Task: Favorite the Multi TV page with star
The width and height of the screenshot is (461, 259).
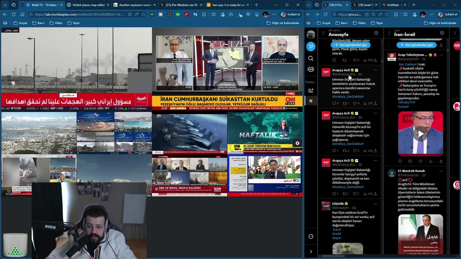Action: click(143, 14)
